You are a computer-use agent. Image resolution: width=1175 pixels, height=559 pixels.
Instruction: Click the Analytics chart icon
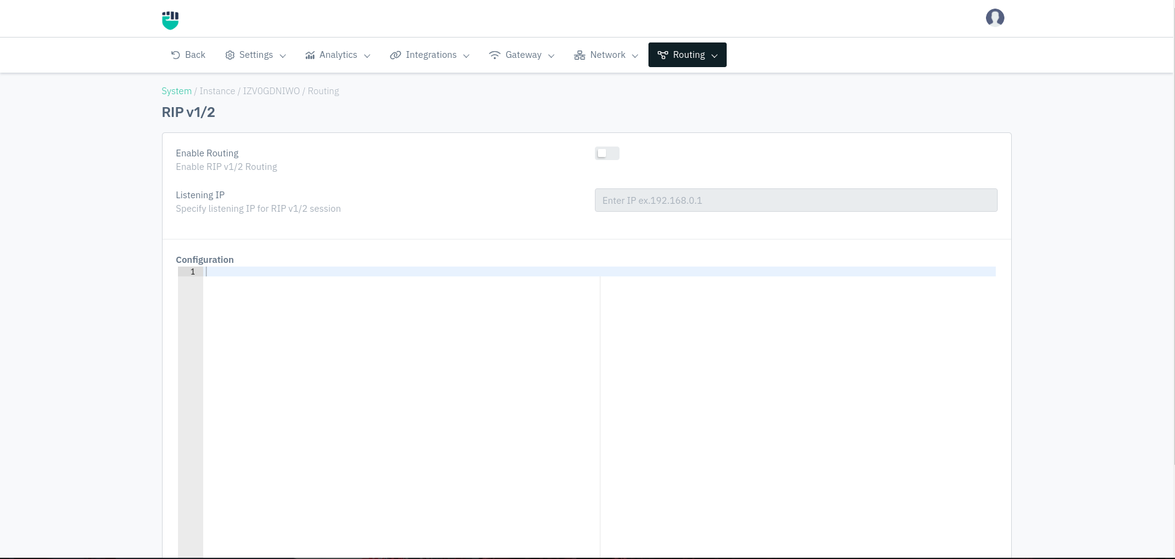[x=310, y=55]
